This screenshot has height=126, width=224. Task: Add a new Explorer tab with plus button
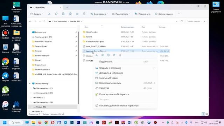[x=67, y=7]
